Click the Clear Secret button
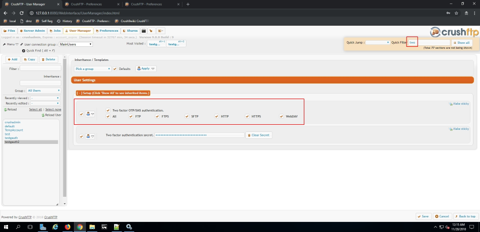Viewport: 480px width, 232px height. pos(259,135)
